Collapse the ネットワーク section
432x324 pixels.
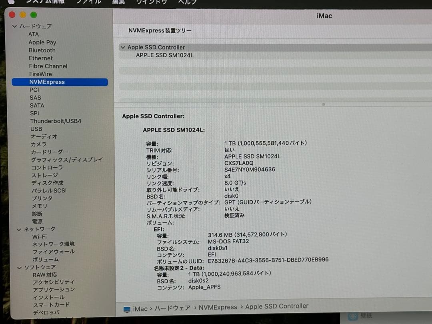[19, 229]
